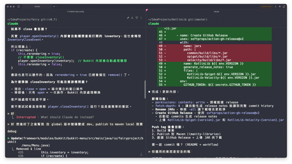Click the player.openInventory() code reference
292x164 pixels.
(x=39, y=36)
